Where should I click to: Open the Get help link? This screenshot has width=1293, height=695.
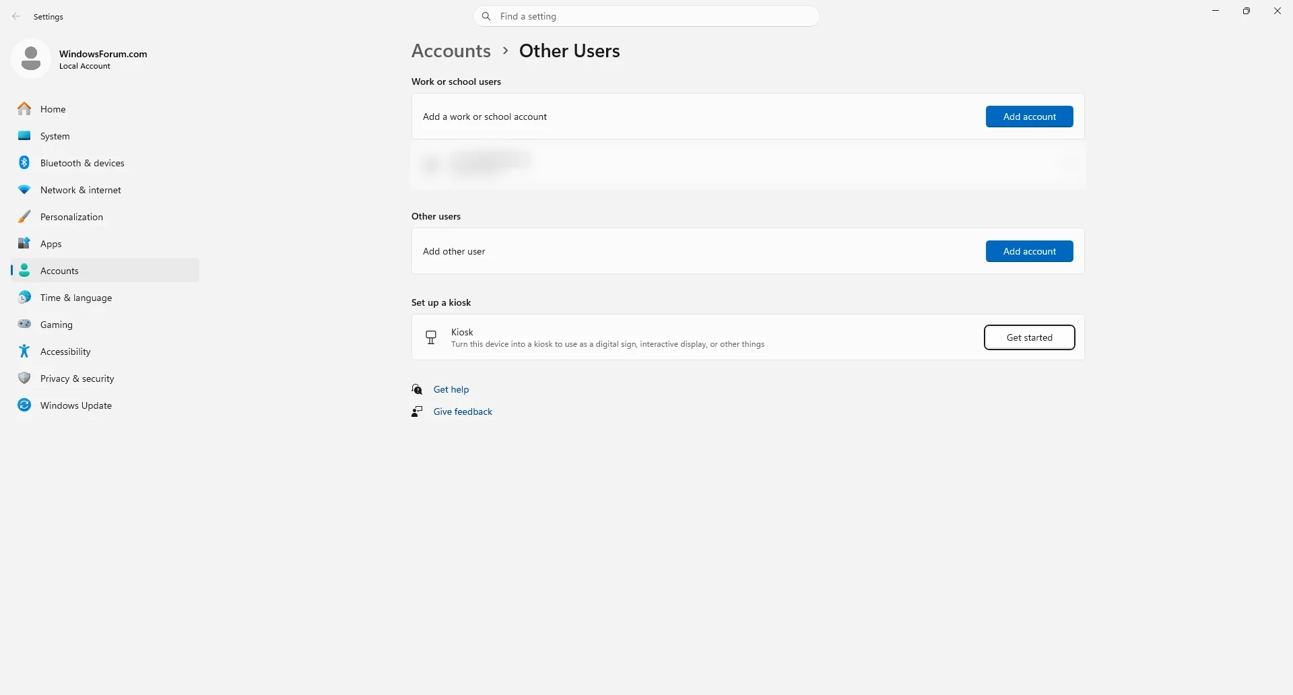click(451, 389)
